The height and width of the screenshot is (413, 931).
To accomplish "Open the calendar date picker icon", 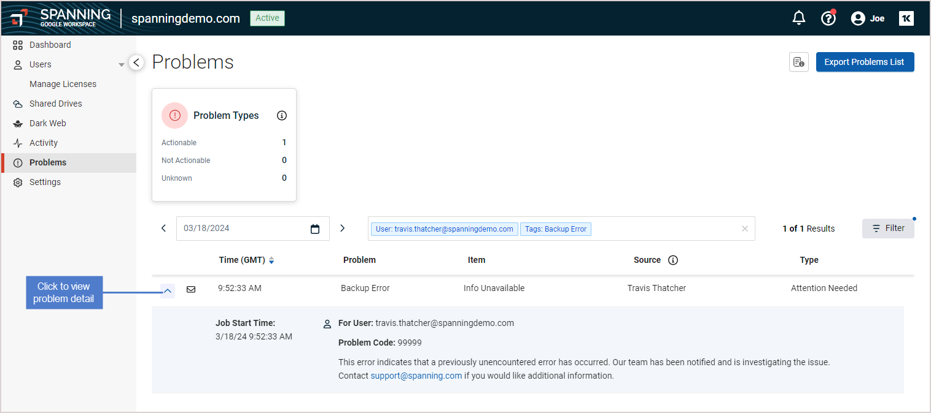I will click(x=315, y=229).
